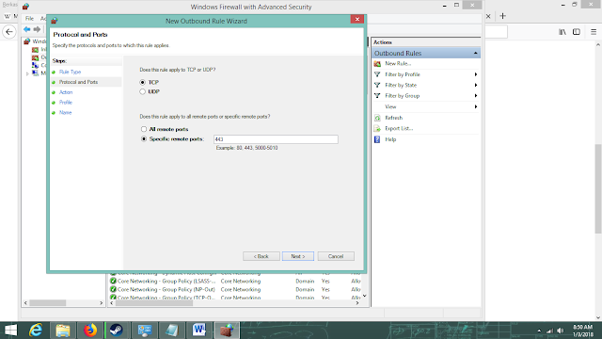Viewport: 602px width, 339px height.
Task: Switch to Windows Firewall taskbar icon
Action: point(227,331)
